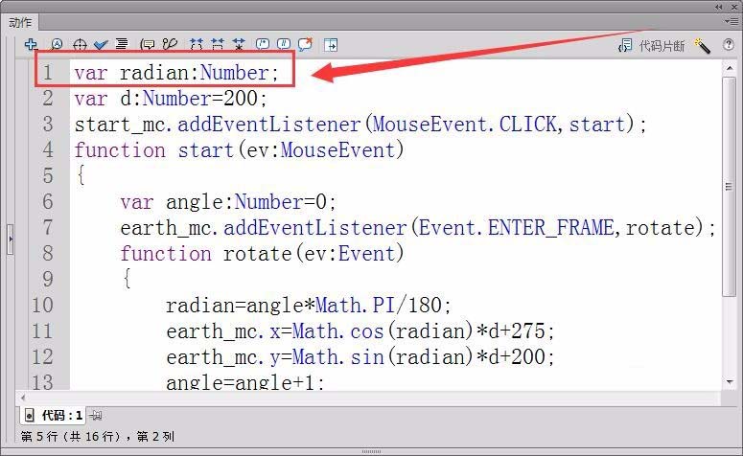
Task: Click the vertical scrollbar up arrow
Action: pos(730,69)
